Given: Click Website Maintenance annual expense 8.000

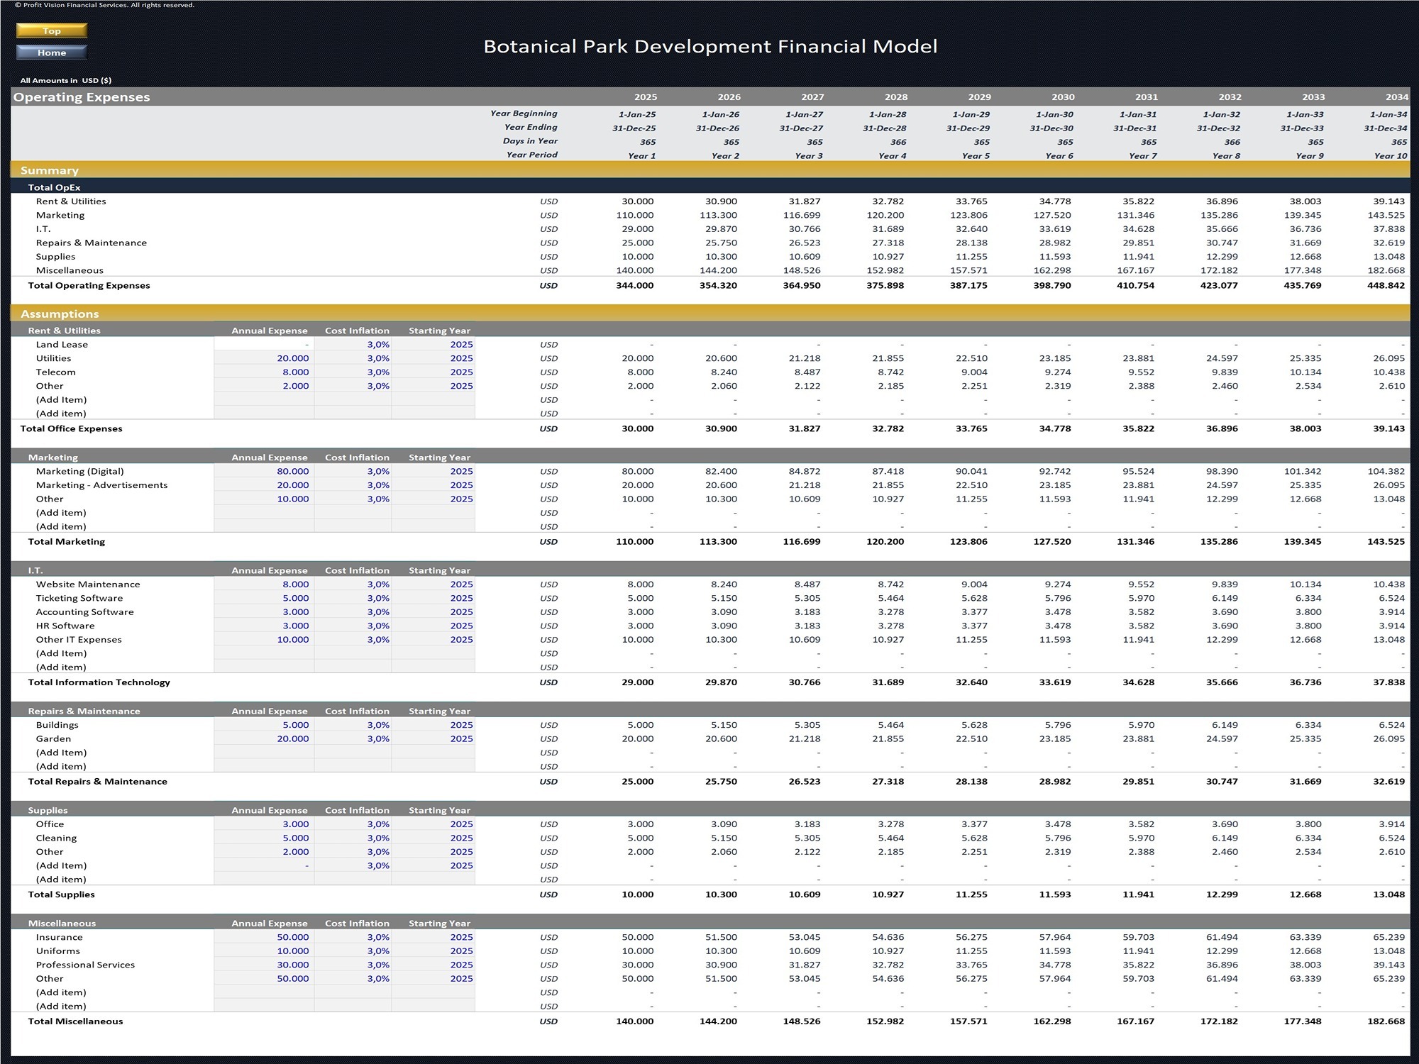Looking at the screenshot, I should [x=264, y=584].
